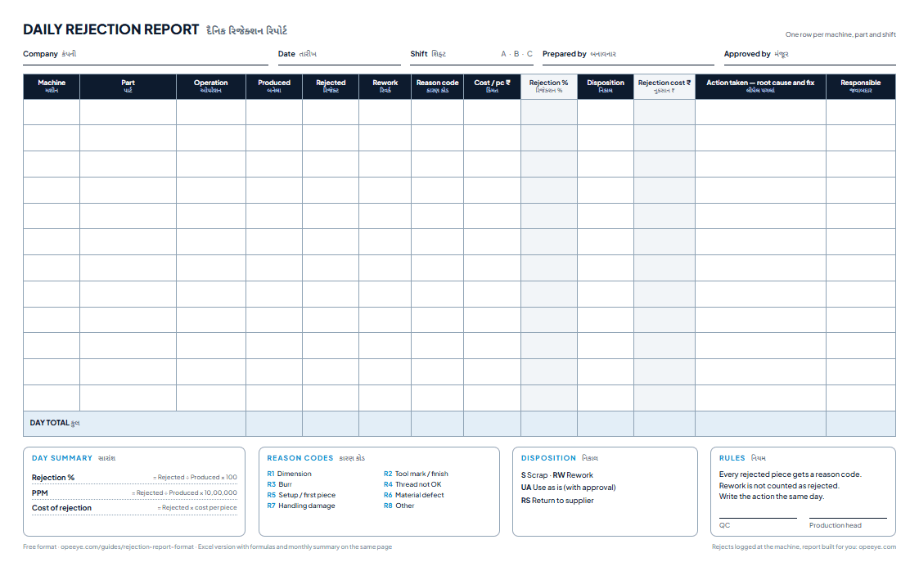Screen dimensions: 919x571
Task: Open the opeeye.com/guides/rejection-report-format footer link
Action: (x=127, y=547)
